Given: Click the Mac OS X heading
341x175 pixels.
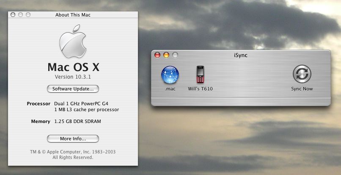Looking at the screenshot, I should click(74, 67).
